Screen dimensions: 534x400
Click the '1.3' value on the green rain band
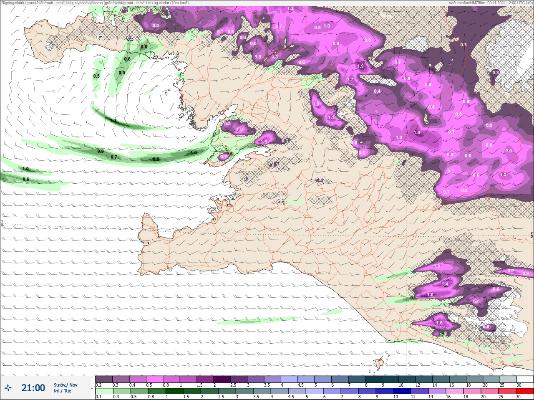click(x=114, y=121)
